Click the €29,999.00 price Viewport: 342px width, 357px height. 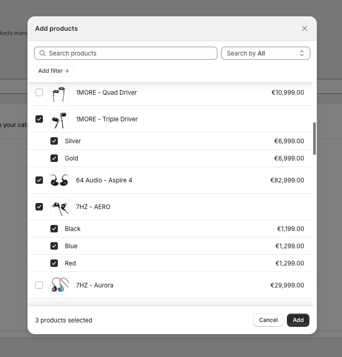coord(287,285)
